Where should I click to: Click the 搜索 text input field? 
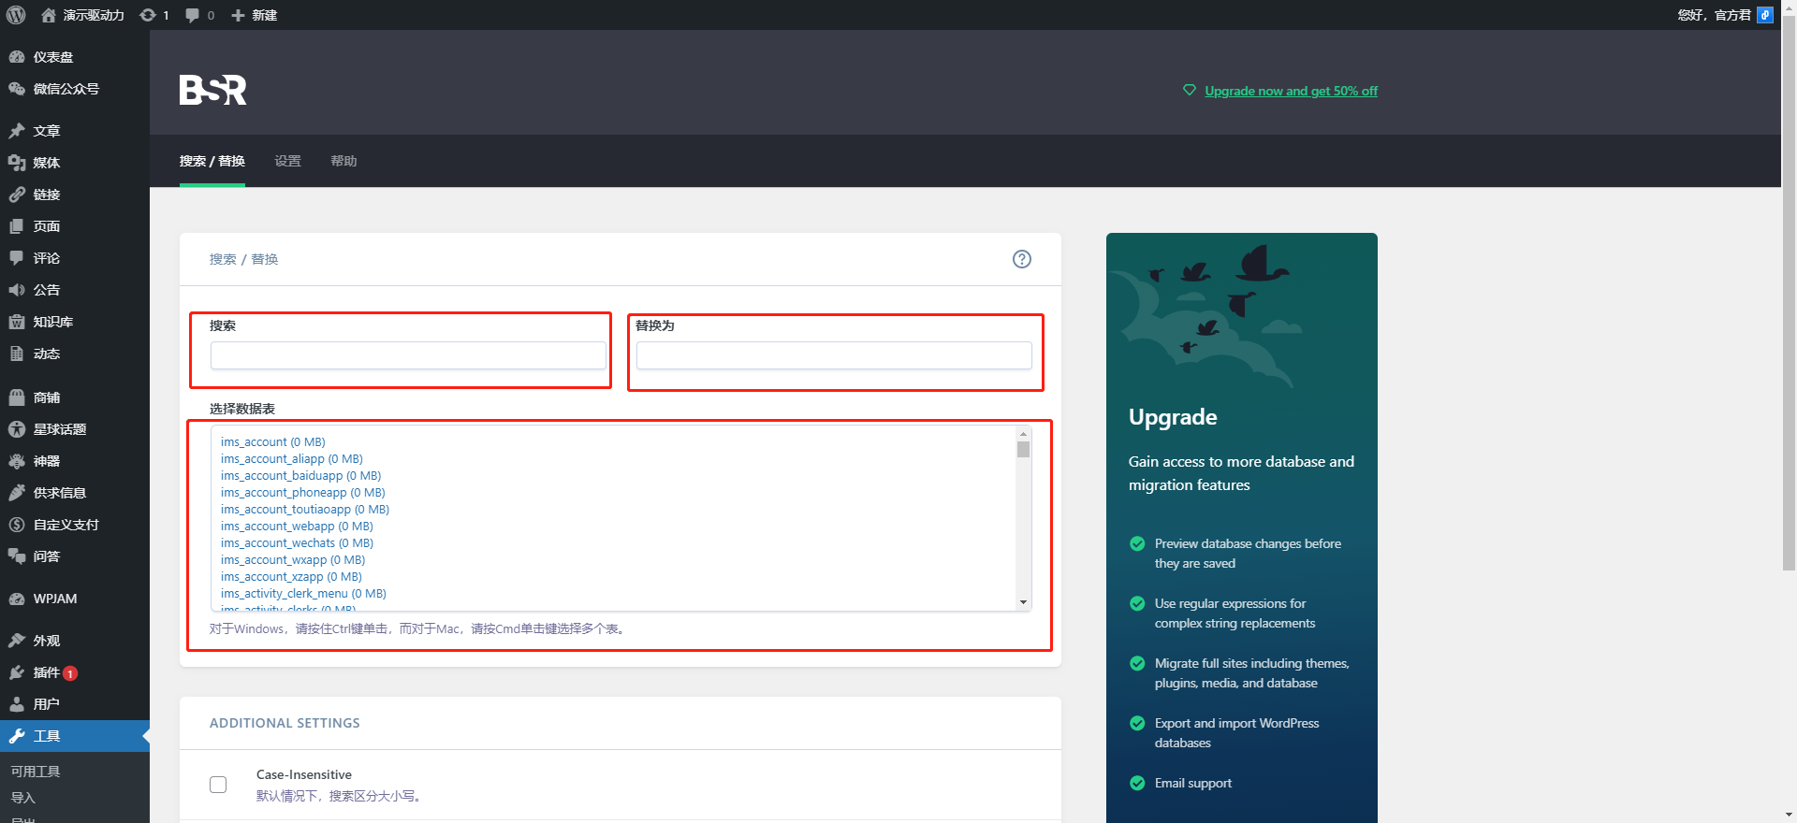pyautogui.click(x=408, y=355)
